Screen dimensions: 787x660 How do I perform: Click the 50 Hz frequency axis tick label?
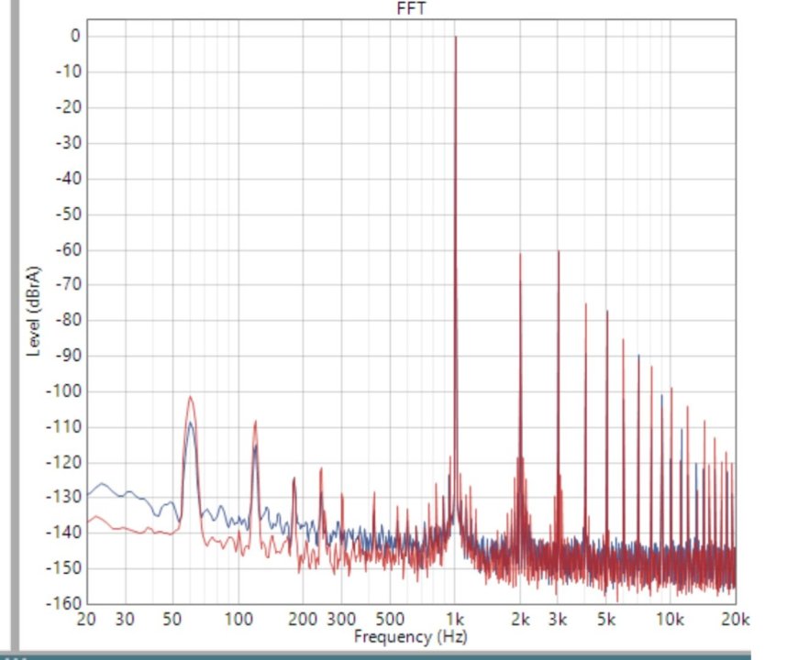pos(172,619)
